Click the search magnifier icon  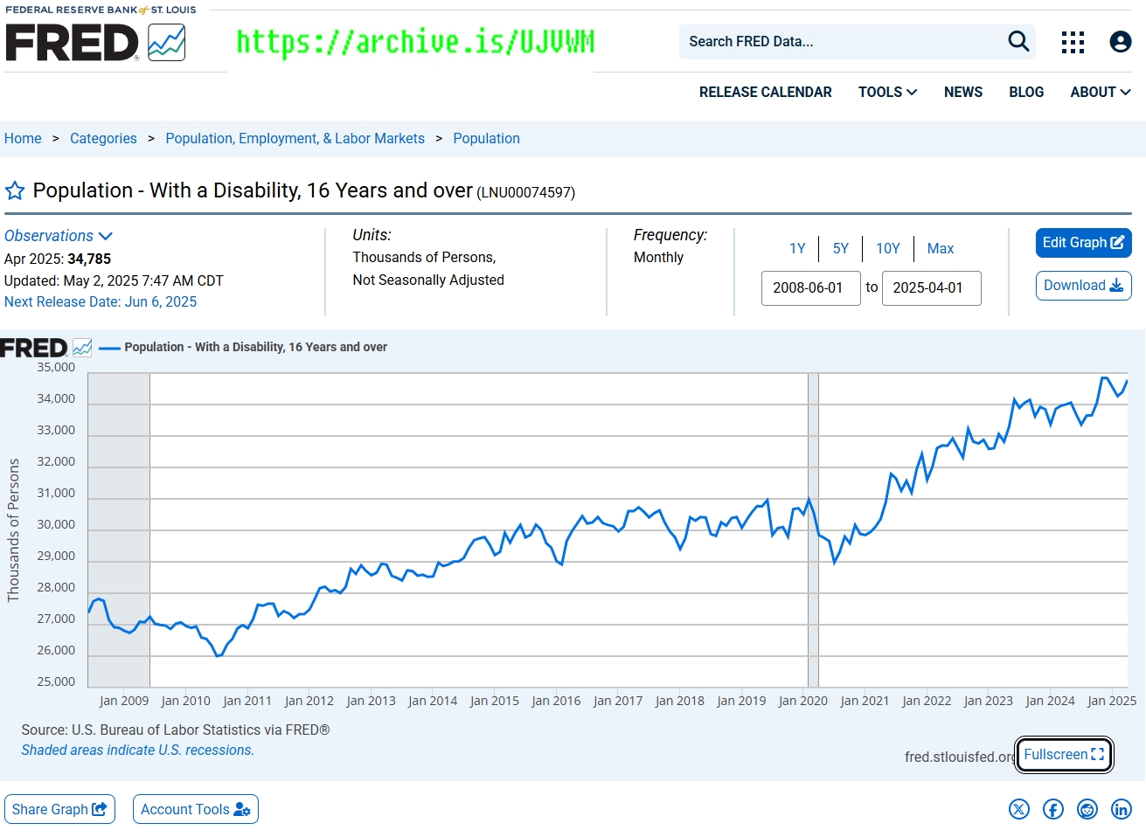point(1018,41)
